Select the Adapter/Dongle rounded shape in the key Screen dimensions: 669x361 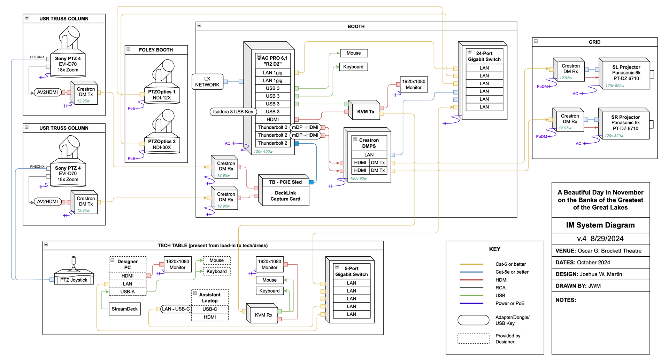pyautogui.click(x=473, y=320)
